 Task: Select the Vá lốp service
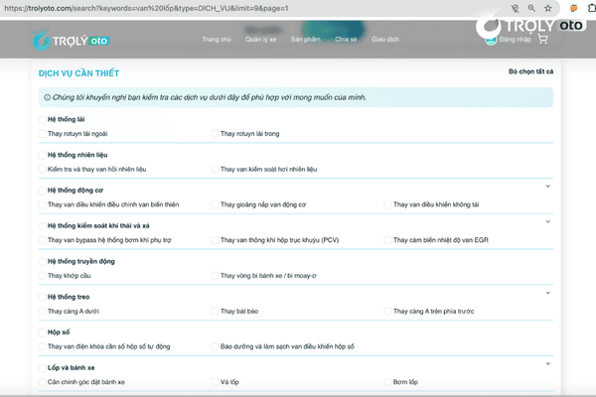click(215, 382)
